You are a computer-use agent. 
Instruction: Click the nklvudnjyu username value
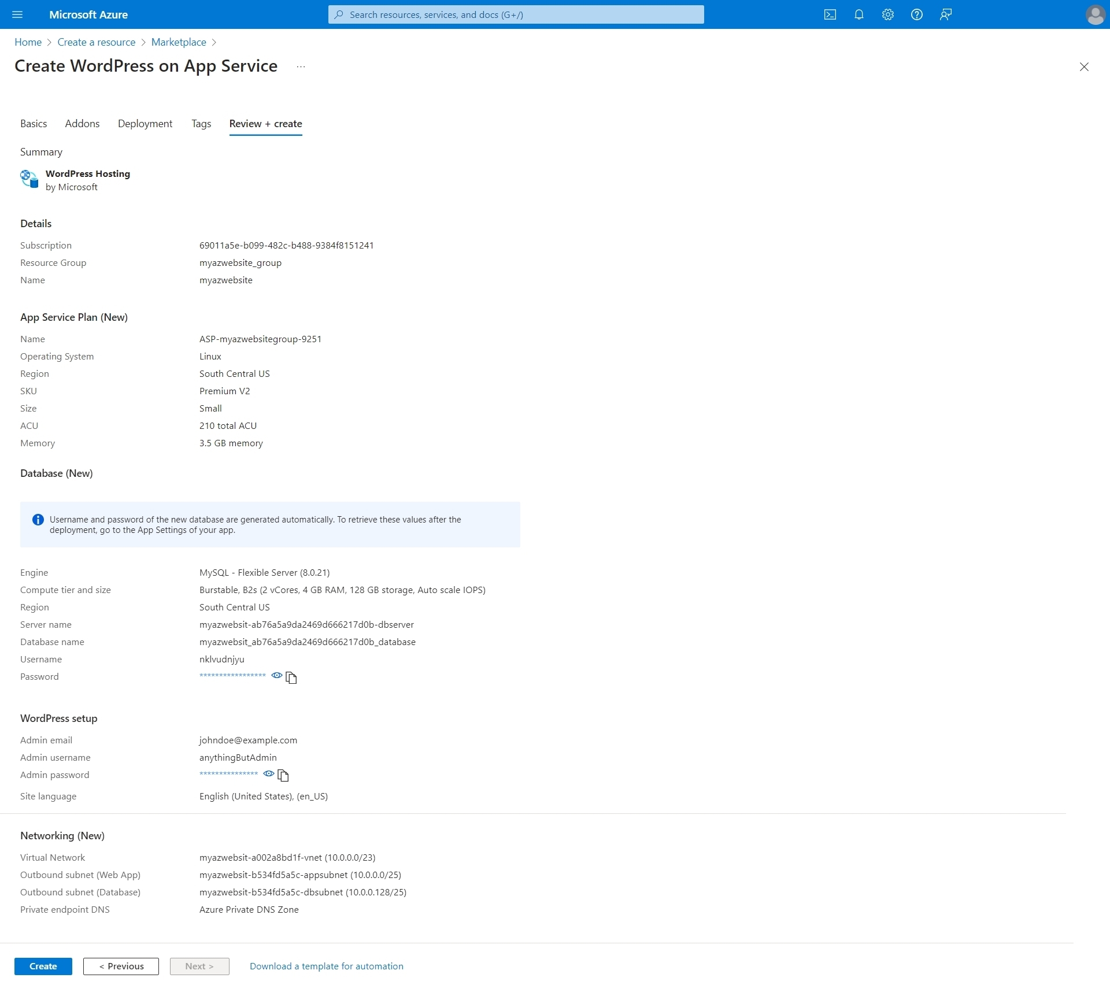[222, 660]
